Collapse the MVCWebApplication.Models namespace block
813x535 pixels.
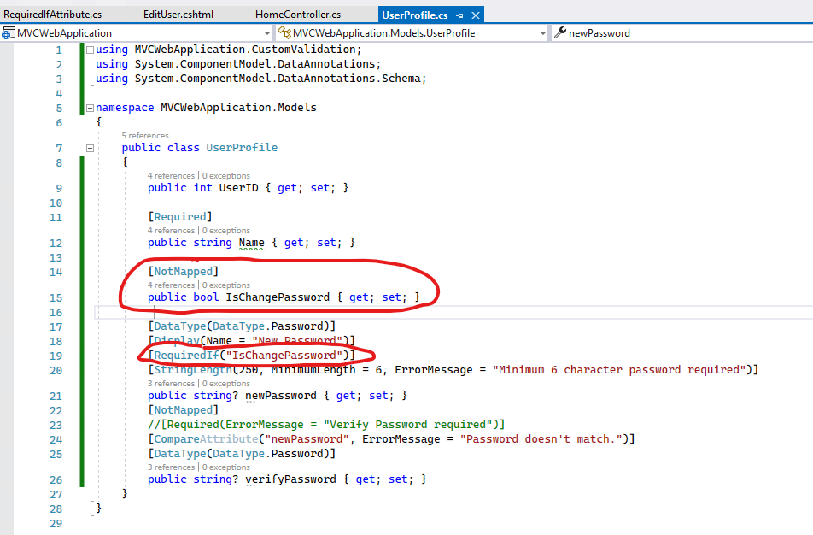point(89,107)
